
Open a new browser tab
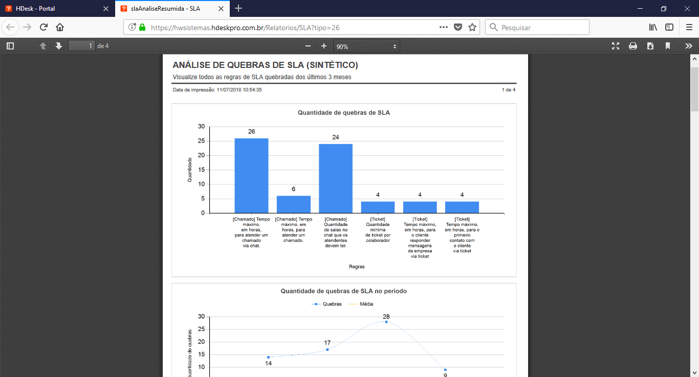[x=238, y=9]
